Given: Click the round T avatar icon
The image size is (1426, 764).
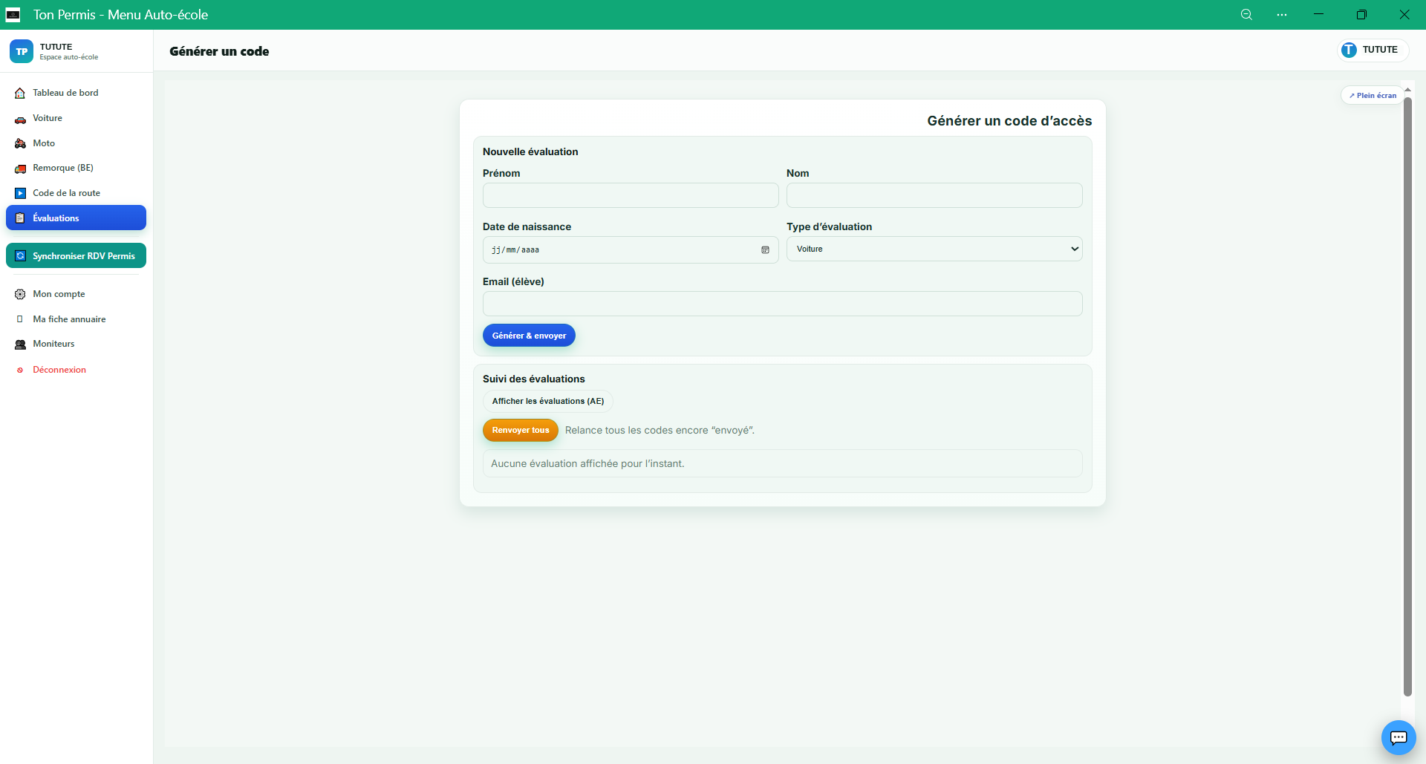Looking at the screenshot, I should [x=1349, y=50].
